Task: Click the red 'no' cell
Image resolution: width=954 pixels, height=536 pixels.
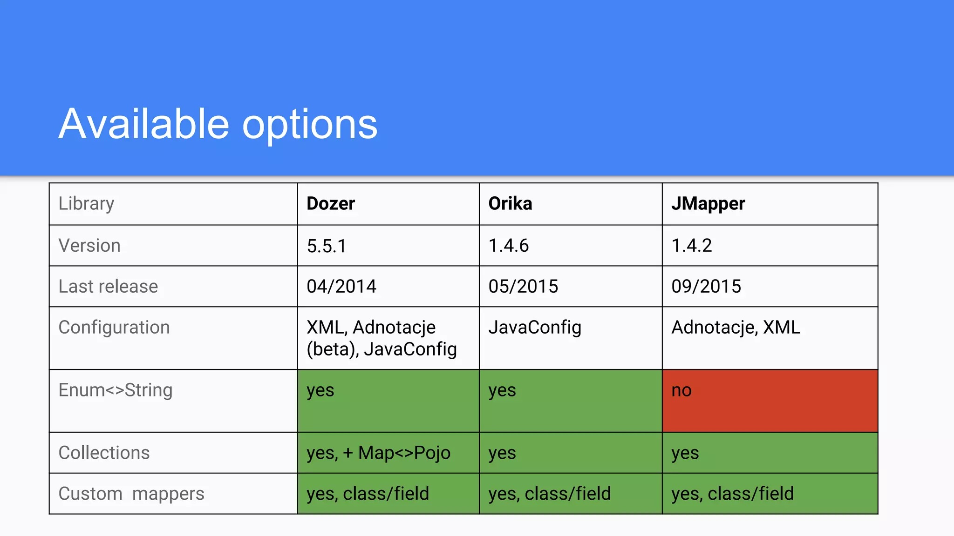Action: [770, 401]
